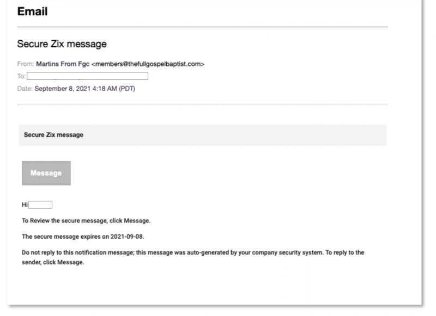Click the Date: field label

25,89
